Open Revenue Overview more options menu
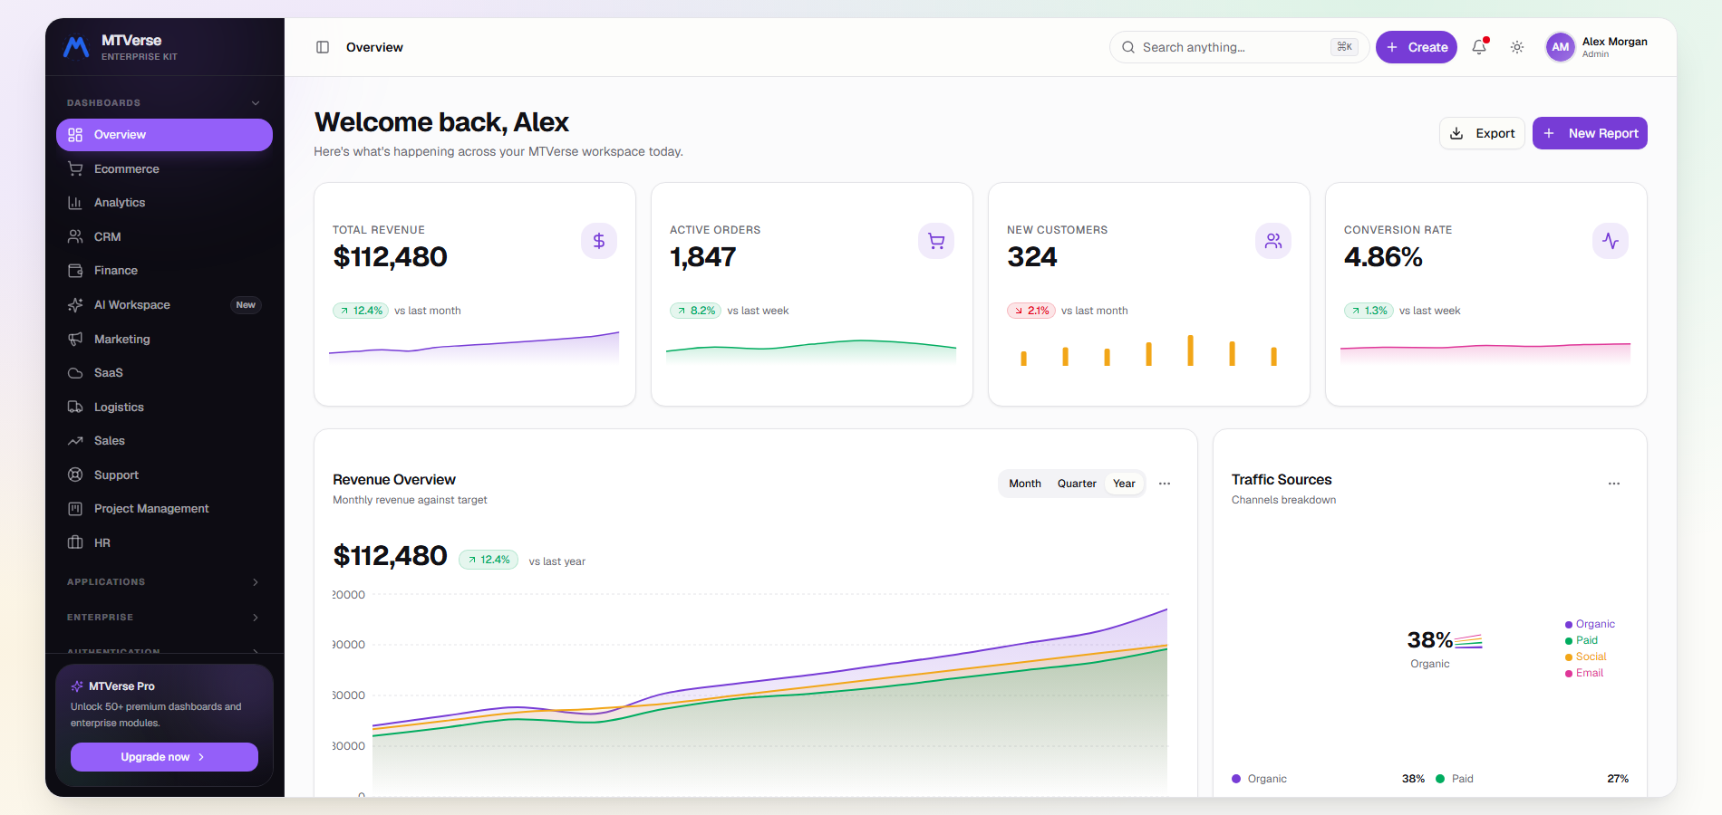This screenshot has height=815, width=1722. pyautogui.click(x=1165, y=484)
